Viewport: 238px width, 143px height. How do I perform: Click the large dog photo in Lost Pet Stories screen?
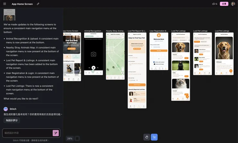(224, 48)
